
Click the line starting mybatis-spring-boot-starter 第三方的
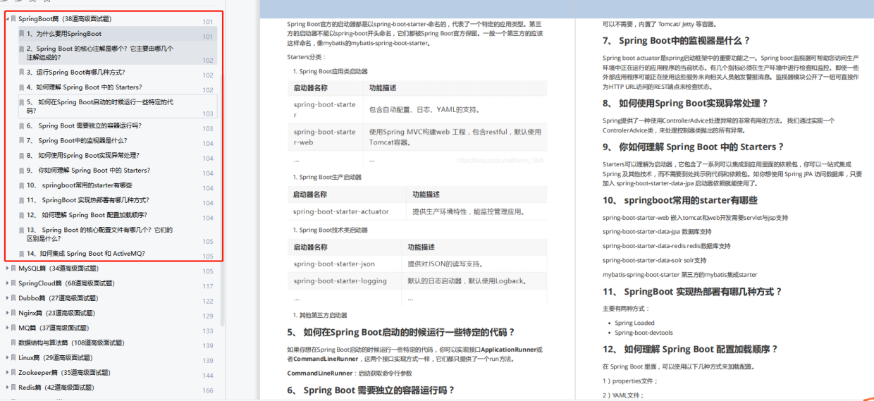tap(679, 274)
